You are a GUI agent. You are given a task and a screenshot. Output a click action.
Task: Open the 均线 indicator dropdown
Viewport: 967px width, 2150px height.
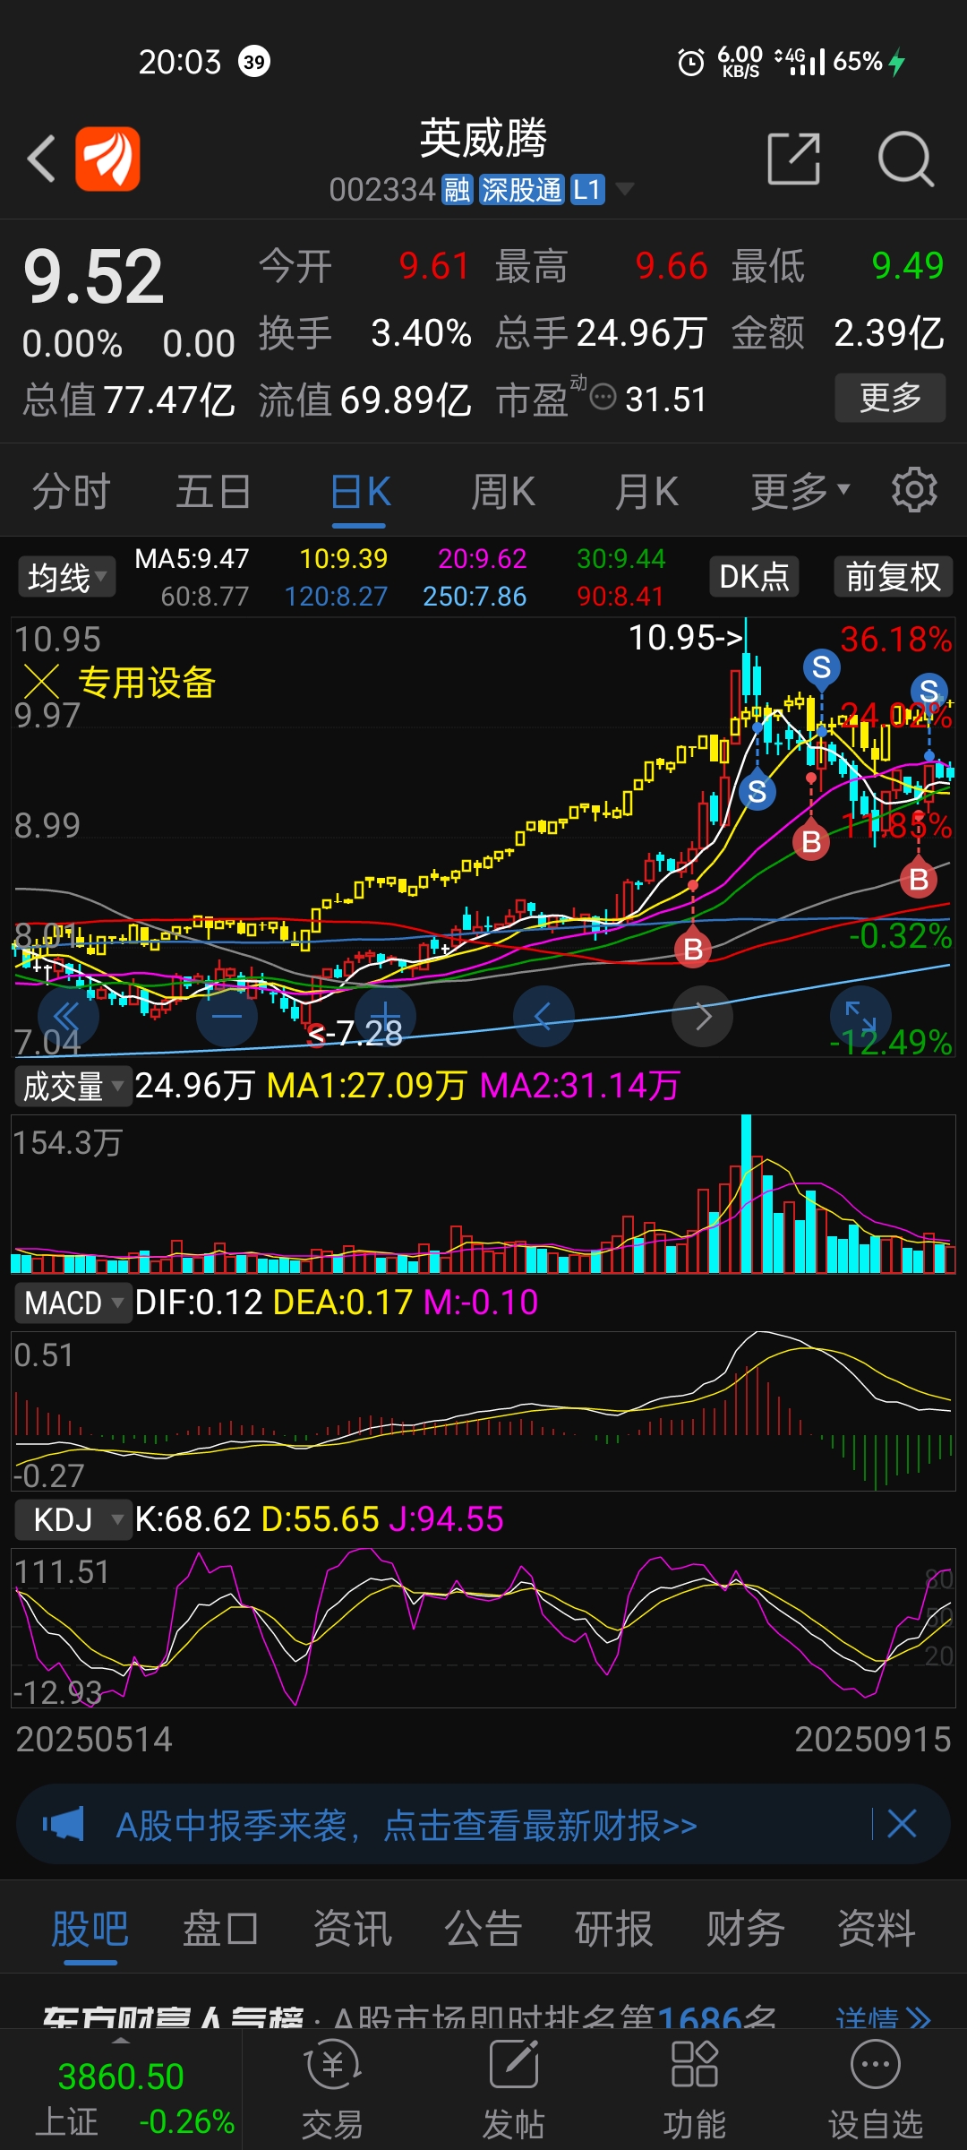point(67,577)
